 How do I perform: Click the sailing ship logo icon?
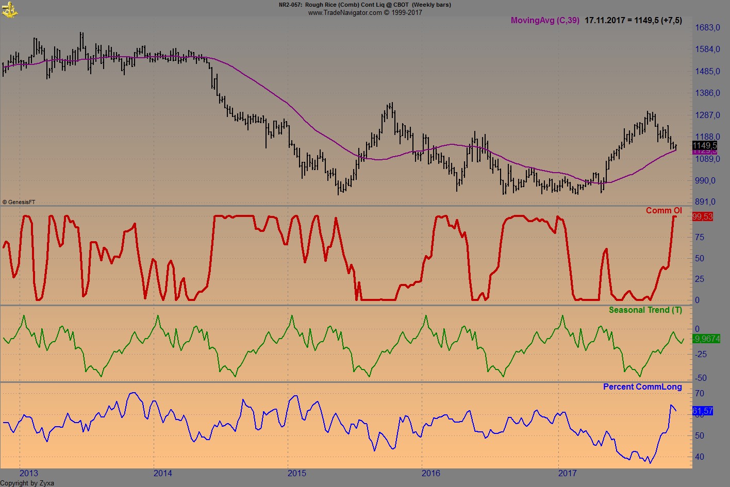click(10, 9)
